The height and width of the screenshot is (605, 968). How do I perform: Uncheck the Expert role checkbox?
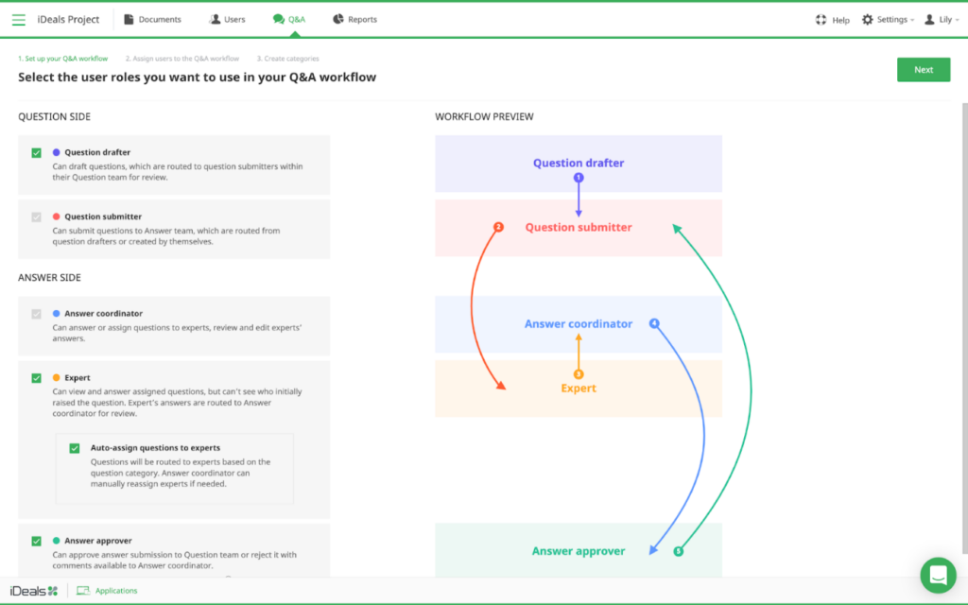37,378
